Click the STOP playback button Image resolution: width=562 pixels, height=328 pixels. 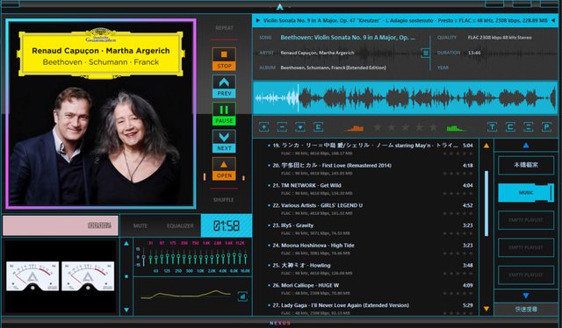click(x=224, y=59)
